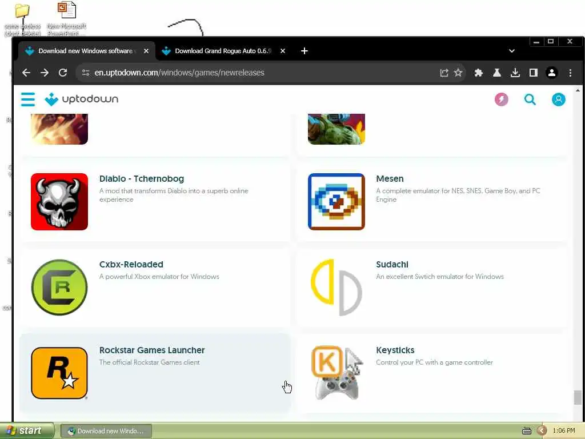Screen dimensions: 585x439
Task: Click the scrollbar up arrow
Action: pos(577,90)
